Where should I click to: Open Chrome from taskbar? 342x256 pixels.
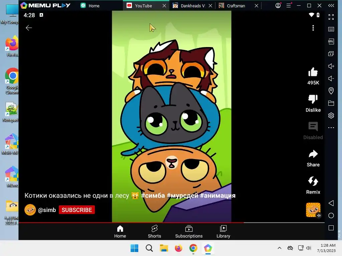[x=193, y=248]
